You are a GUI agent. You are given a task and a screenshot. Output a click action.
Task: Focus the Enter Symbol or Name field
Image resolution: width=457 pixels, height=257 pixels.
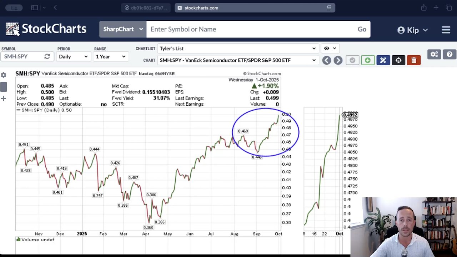250,29
